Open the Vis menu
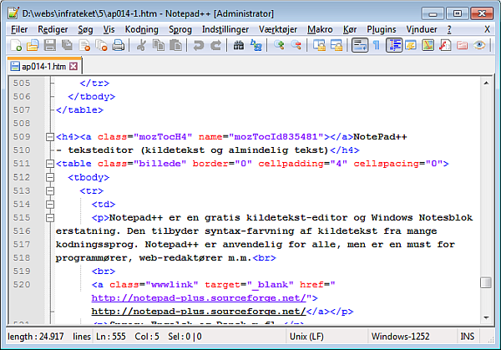 (x=109, y=30)
